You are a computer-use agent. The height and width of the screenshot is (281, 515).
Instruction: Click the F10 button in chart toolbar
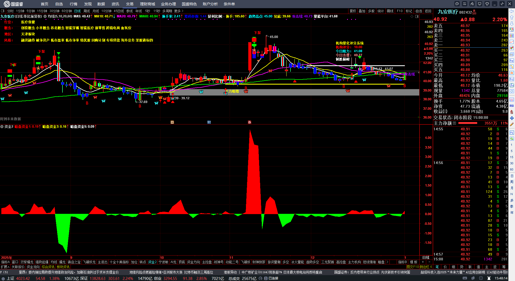[400, 11]
